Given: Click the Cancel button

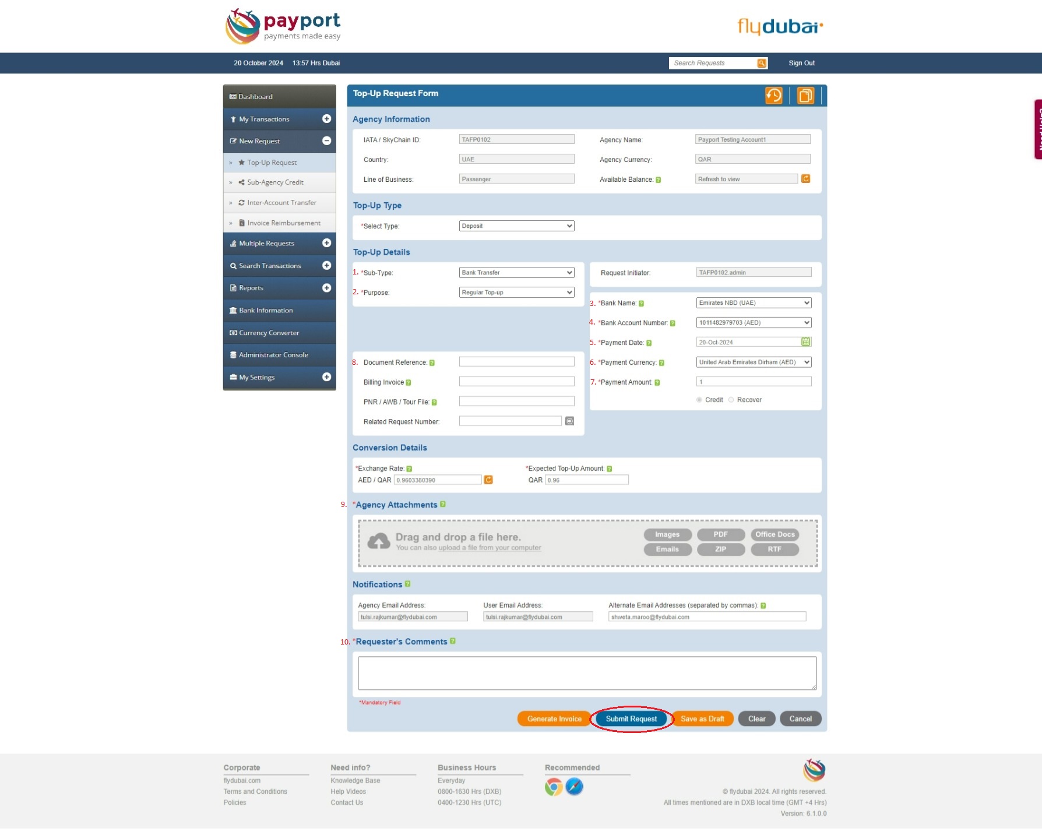Looking at the screenshot, I should [800, 719].
